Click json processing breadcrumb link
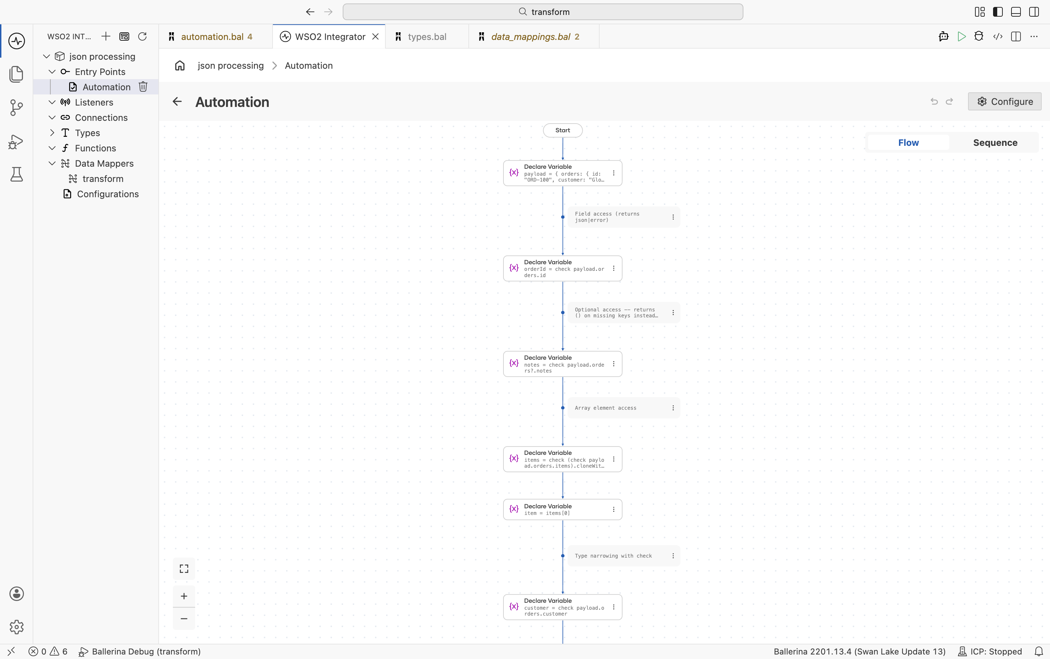This screenshot has height=659, width=1050. coord(231,65)
